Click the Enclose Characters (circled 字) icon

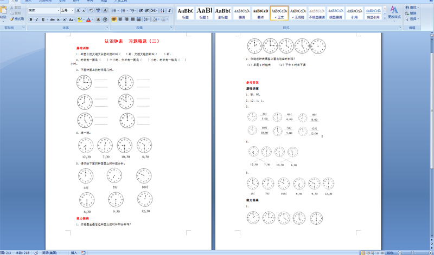[x=105, y=19]
